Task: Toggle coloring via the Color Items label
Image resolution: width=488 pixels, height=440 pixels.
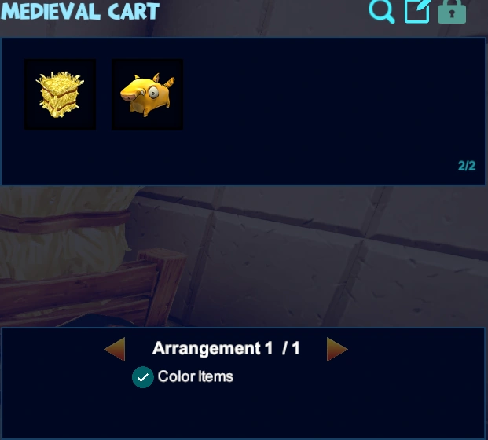Action: click(x=196, y=376)
